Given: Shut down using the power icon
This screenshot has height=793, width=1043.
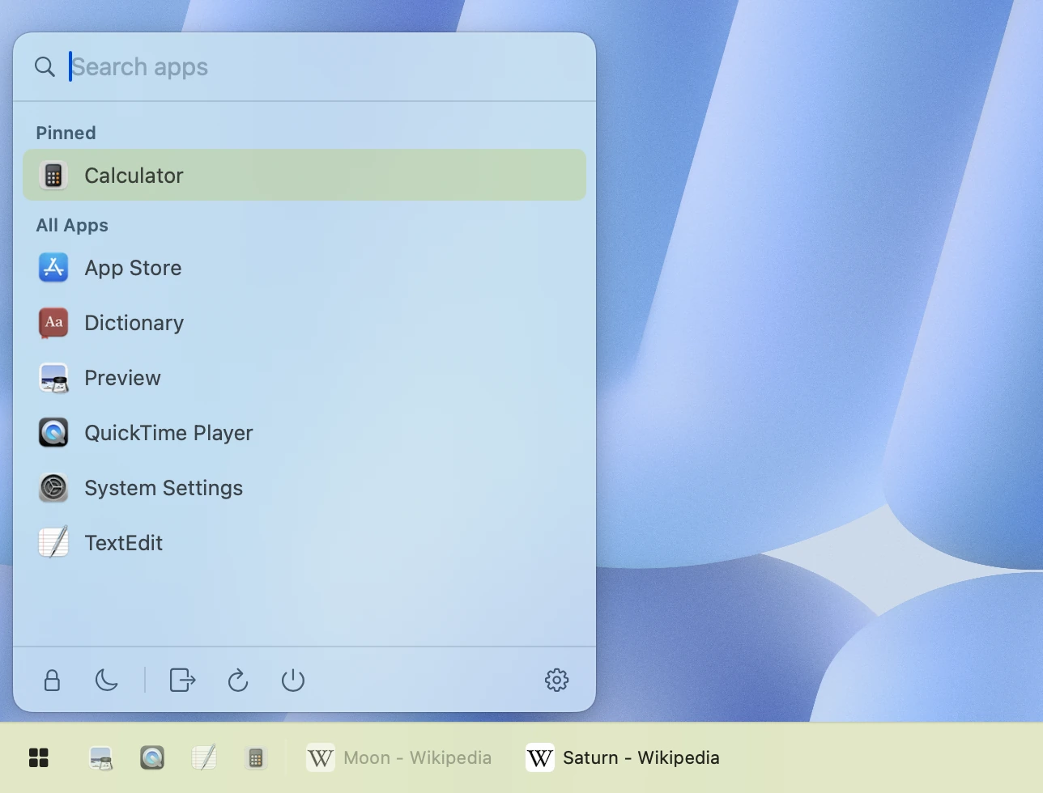Looking at the screenshot, I should point(293,680).
